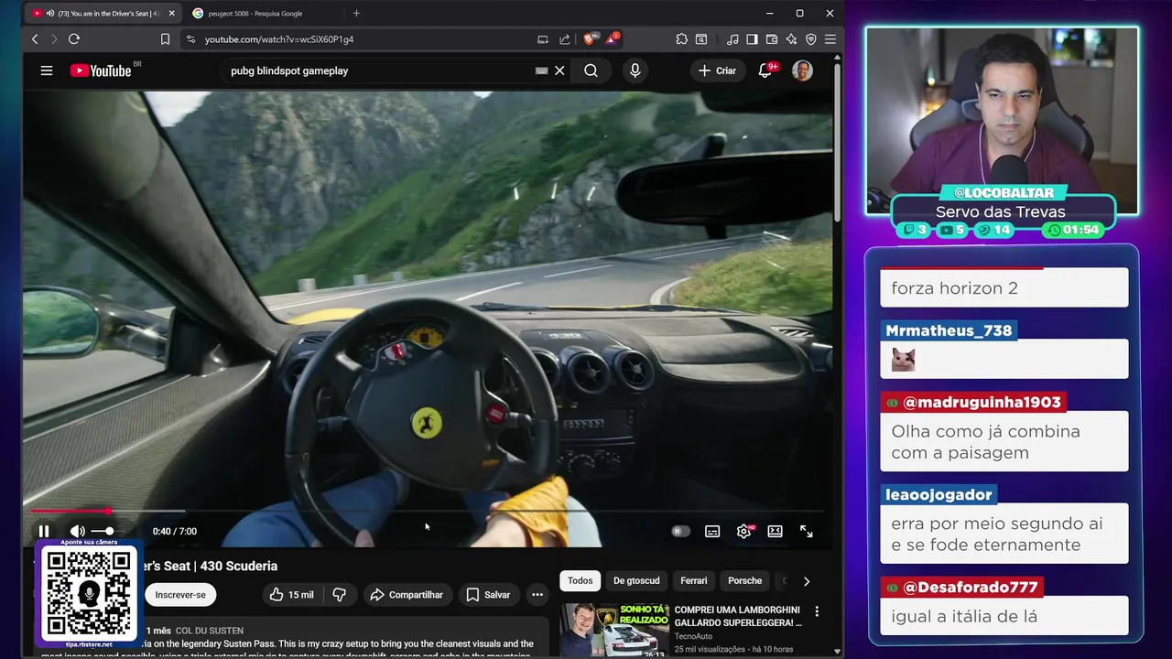Screen dimensions: 1172x659
Task: Bookmark this page icon
Action: point(165,39)
